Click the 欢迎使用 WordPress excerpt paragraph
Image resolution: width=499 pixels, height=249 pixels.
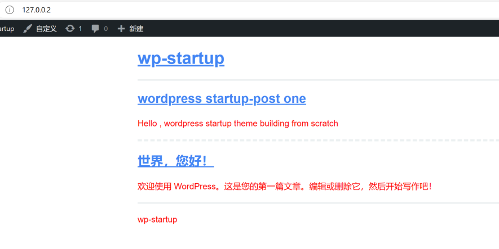pyautogui.click(x=285, y=186)
